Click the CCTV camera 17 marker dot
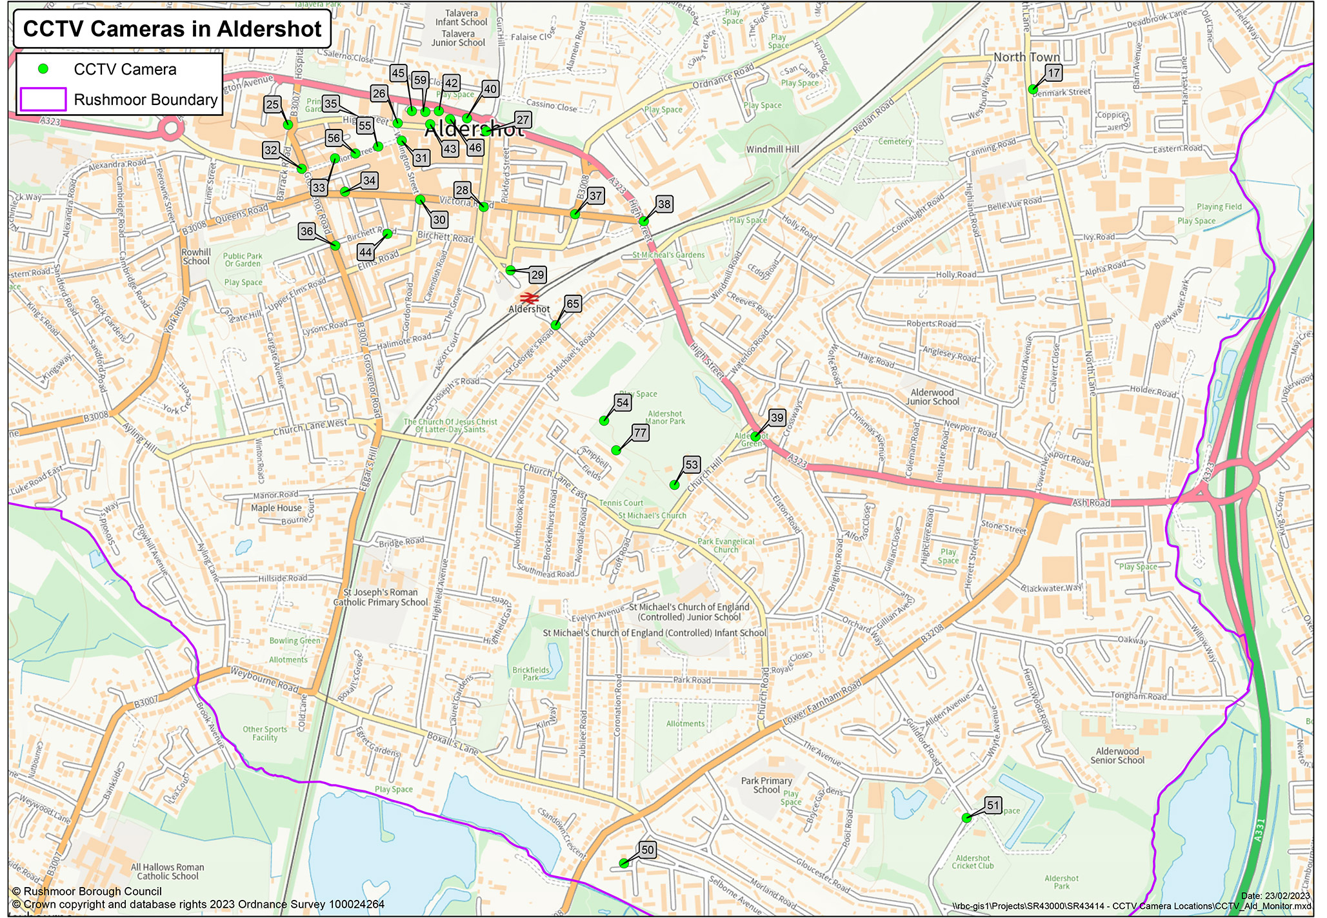The width and height of the screenshot is (1327, 918). pos(1033,90)
